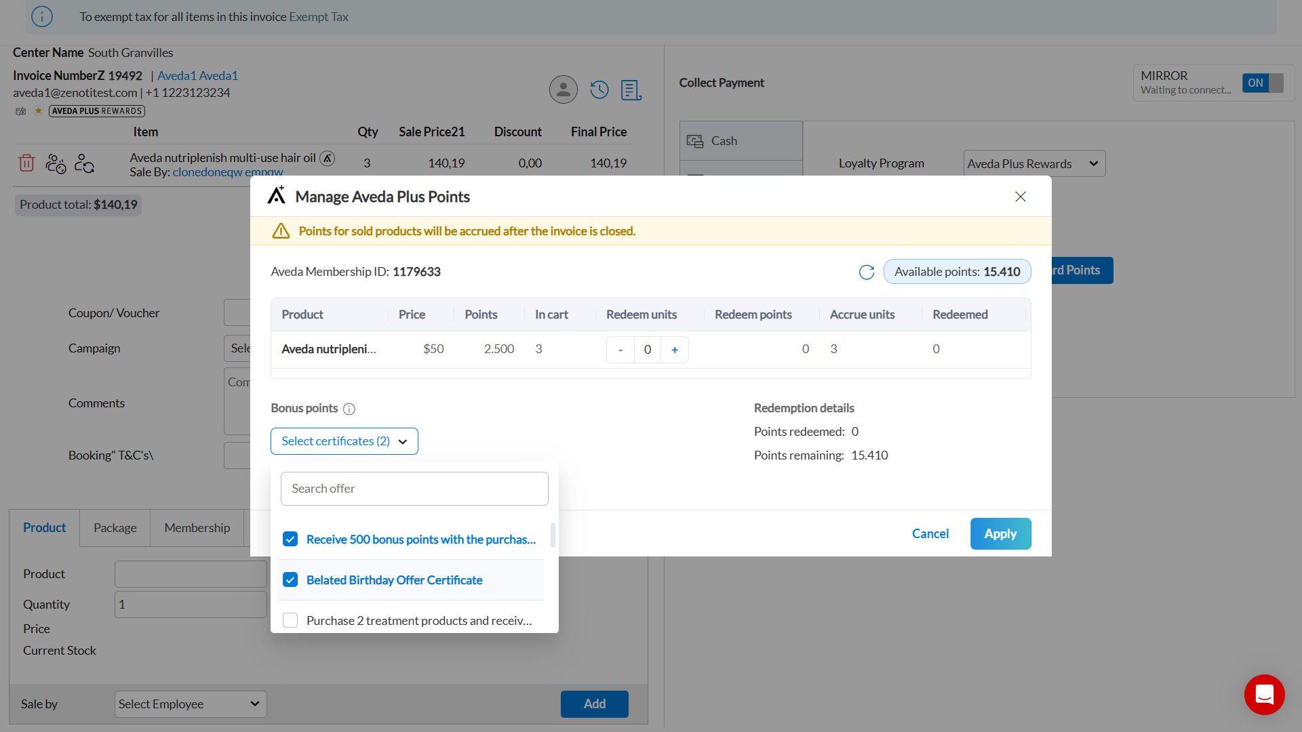Image resolution: width=1302 pixels, height=732 pixels.
Task: Uncheck Receive 500 bonus points certificate
Action: pos(290,539)
